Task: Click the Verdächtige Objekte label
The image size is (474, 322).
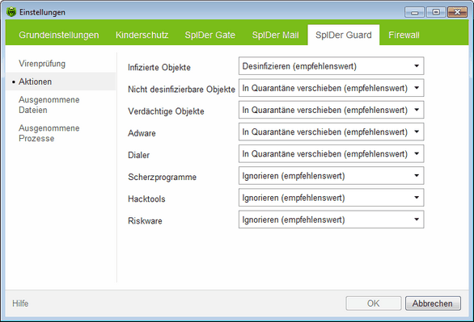Action: pyautogui.click(x=166, y=111)
